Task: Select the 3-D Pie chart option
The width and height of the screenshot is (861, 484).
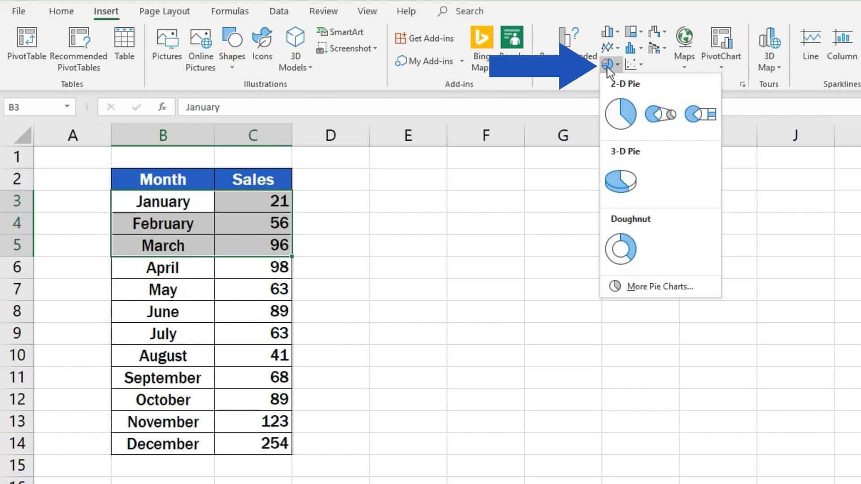Action: pyautogui.click(x=621, y=181)
